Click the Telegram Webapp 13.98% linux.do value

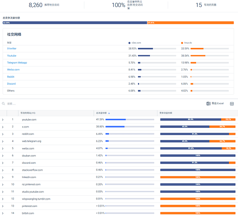185,63
